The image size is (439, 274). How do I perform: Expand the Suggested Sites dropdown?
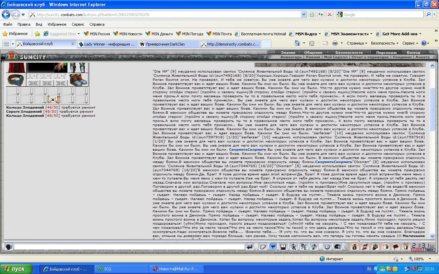coord(79,34)
